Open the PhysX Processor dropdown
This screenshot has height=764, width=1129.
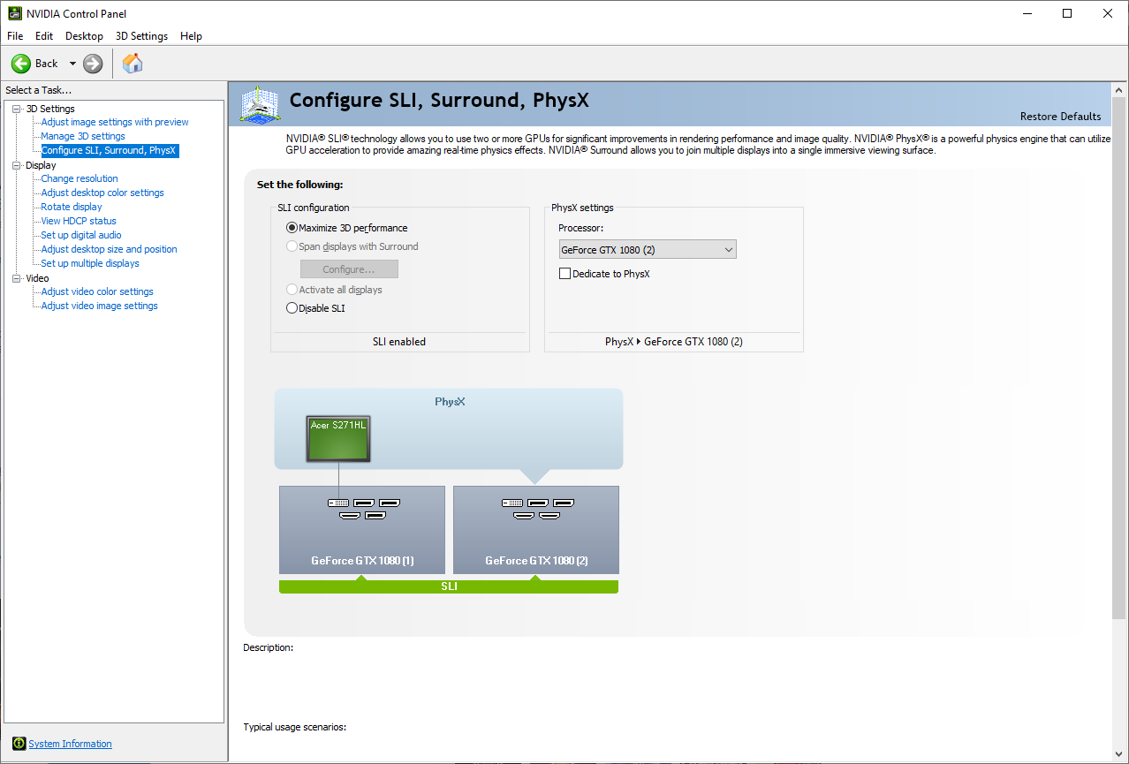648,250
